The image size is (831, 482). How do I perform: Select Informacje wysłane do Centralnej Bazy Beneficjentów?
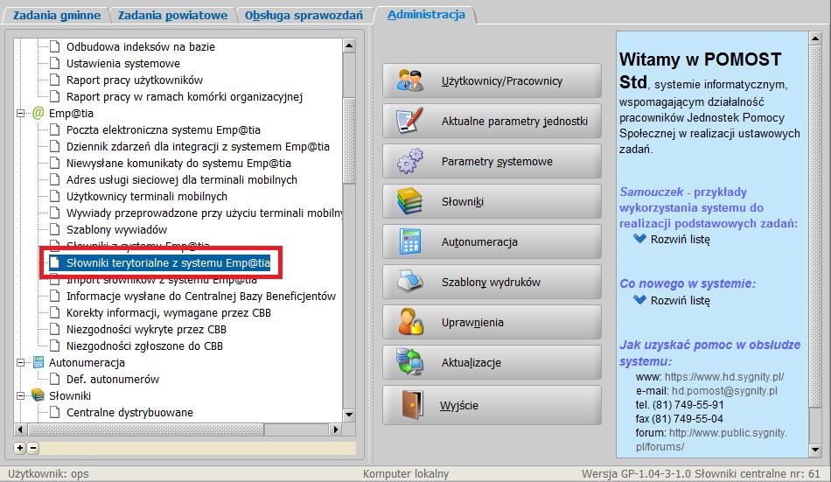point(201,296)
